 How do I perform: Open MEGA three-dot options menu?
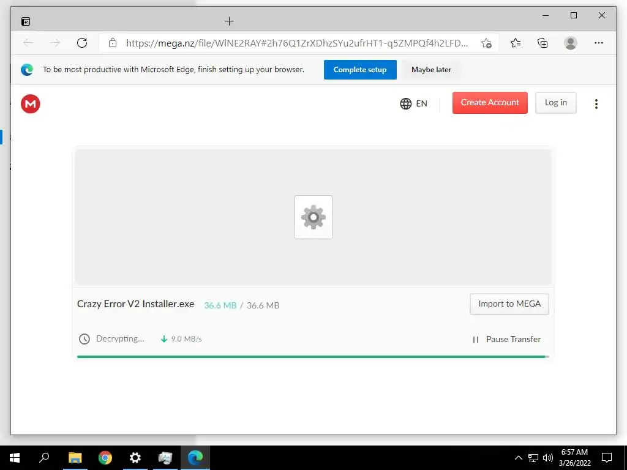pyautogui.click(x=596, y=104)
